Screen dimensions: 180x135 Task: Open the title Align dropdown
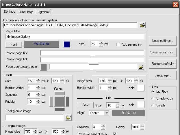pos(107,113)
